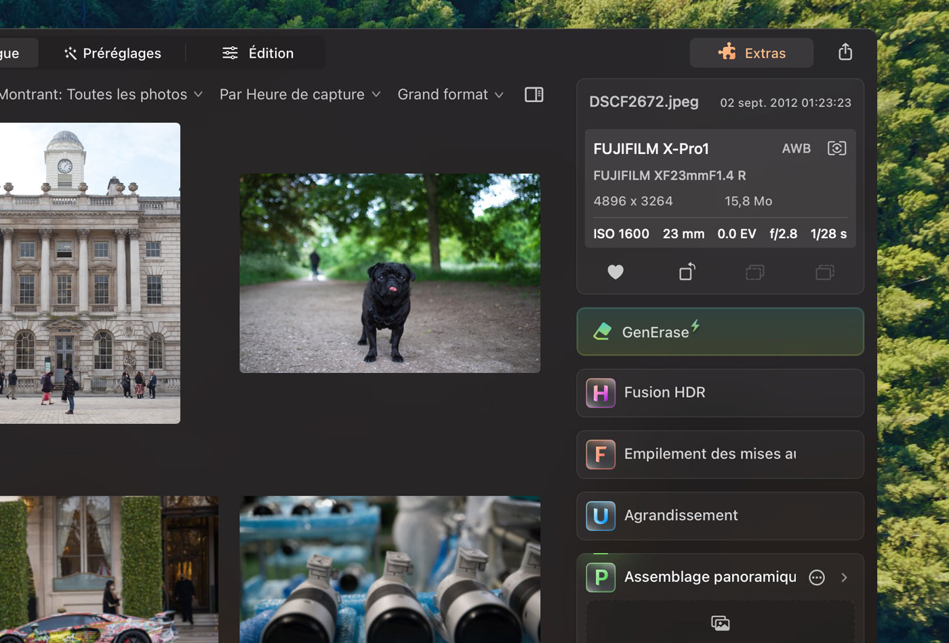Click the 23 mm focal length

click(x=683, y=234)
